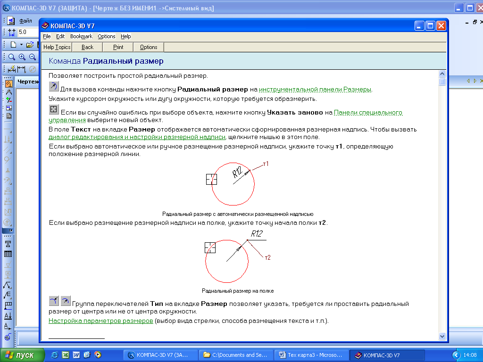The image size is (483, 362).
Task: Expand the system tray hidden icons arrow
Action: pos(456,355)
